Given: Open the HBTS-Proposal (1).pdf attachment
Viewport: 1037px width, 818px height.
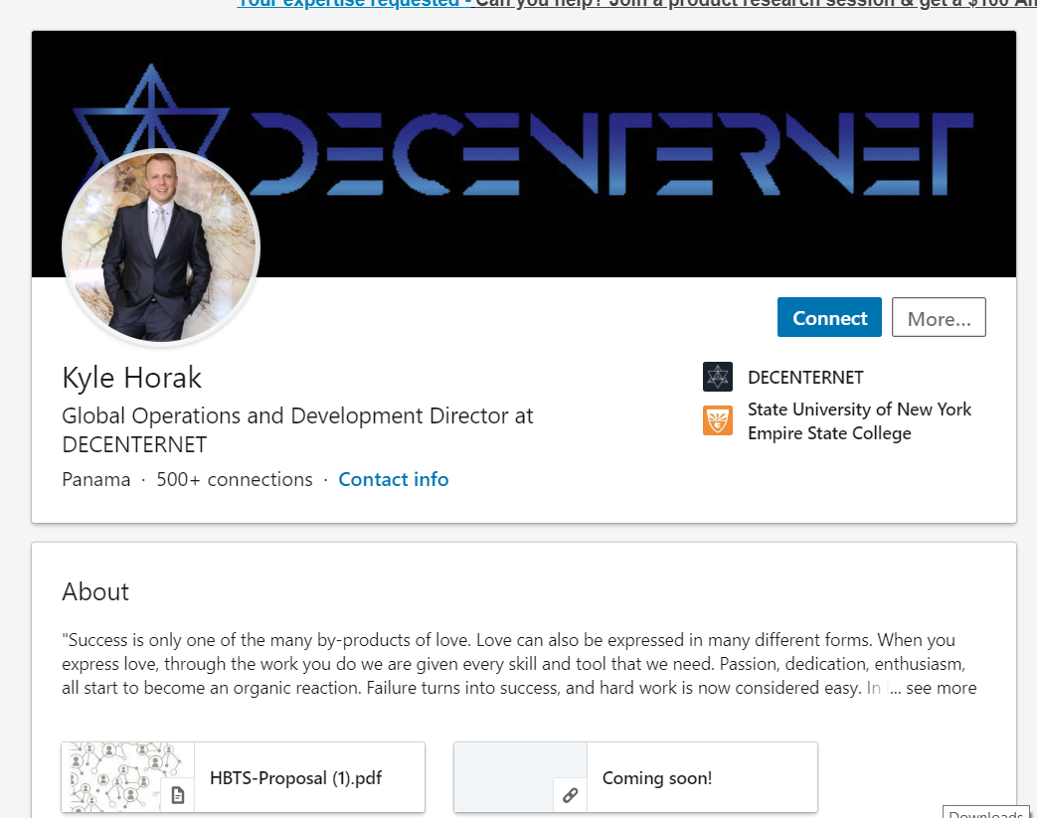Looking at the screenshot, I should point(243,777).
